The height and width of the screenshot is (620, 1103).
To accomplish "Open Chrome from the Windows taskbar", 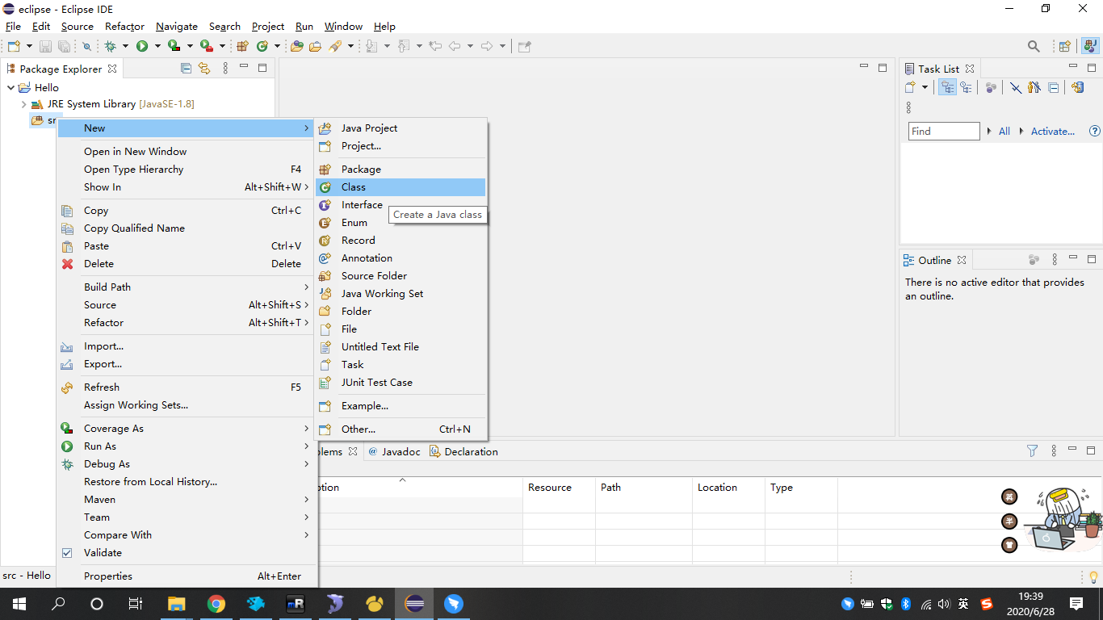I will 216,604.
